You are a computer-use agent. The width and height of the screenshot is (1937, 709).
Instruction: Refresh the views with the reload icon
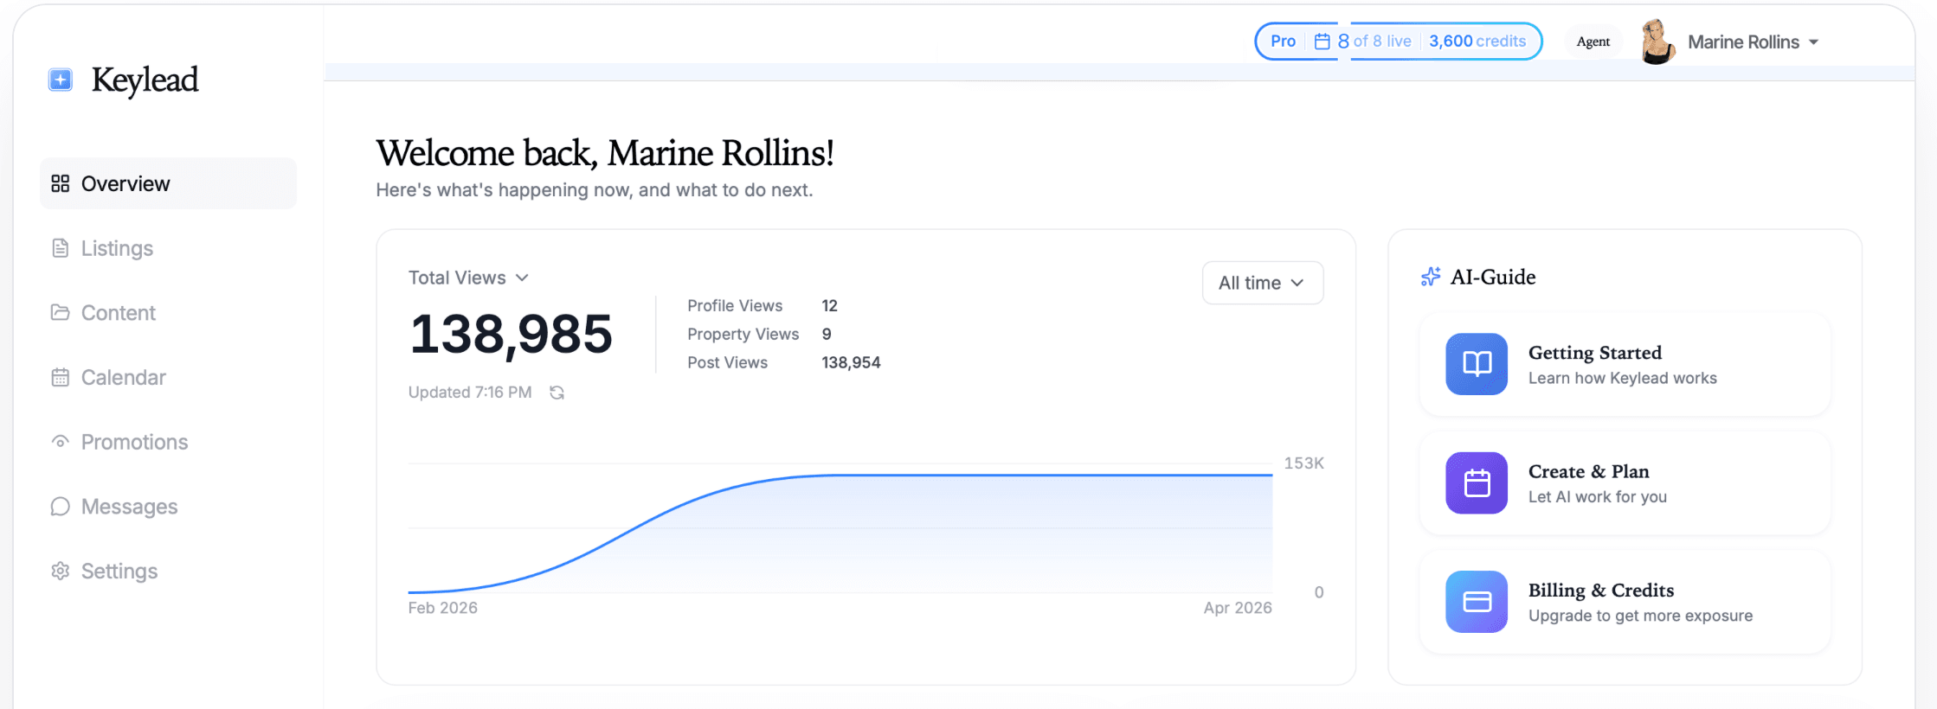557,393
